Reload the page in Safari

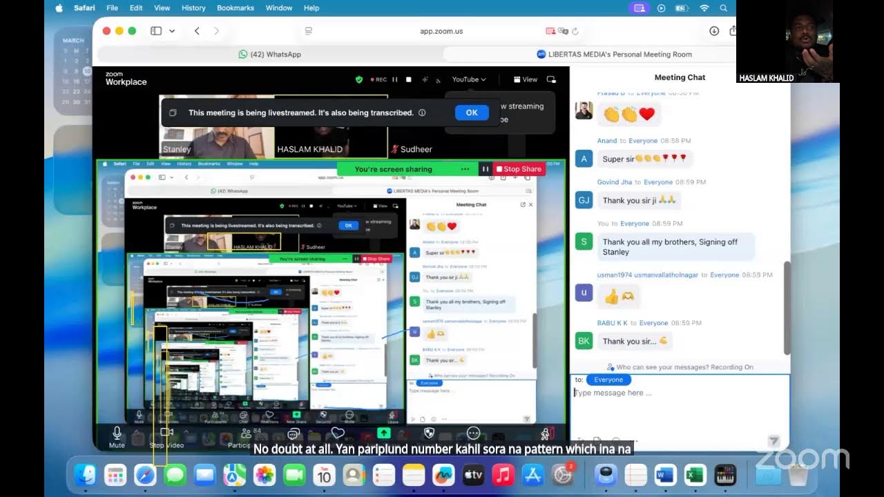tap(575, 31)
